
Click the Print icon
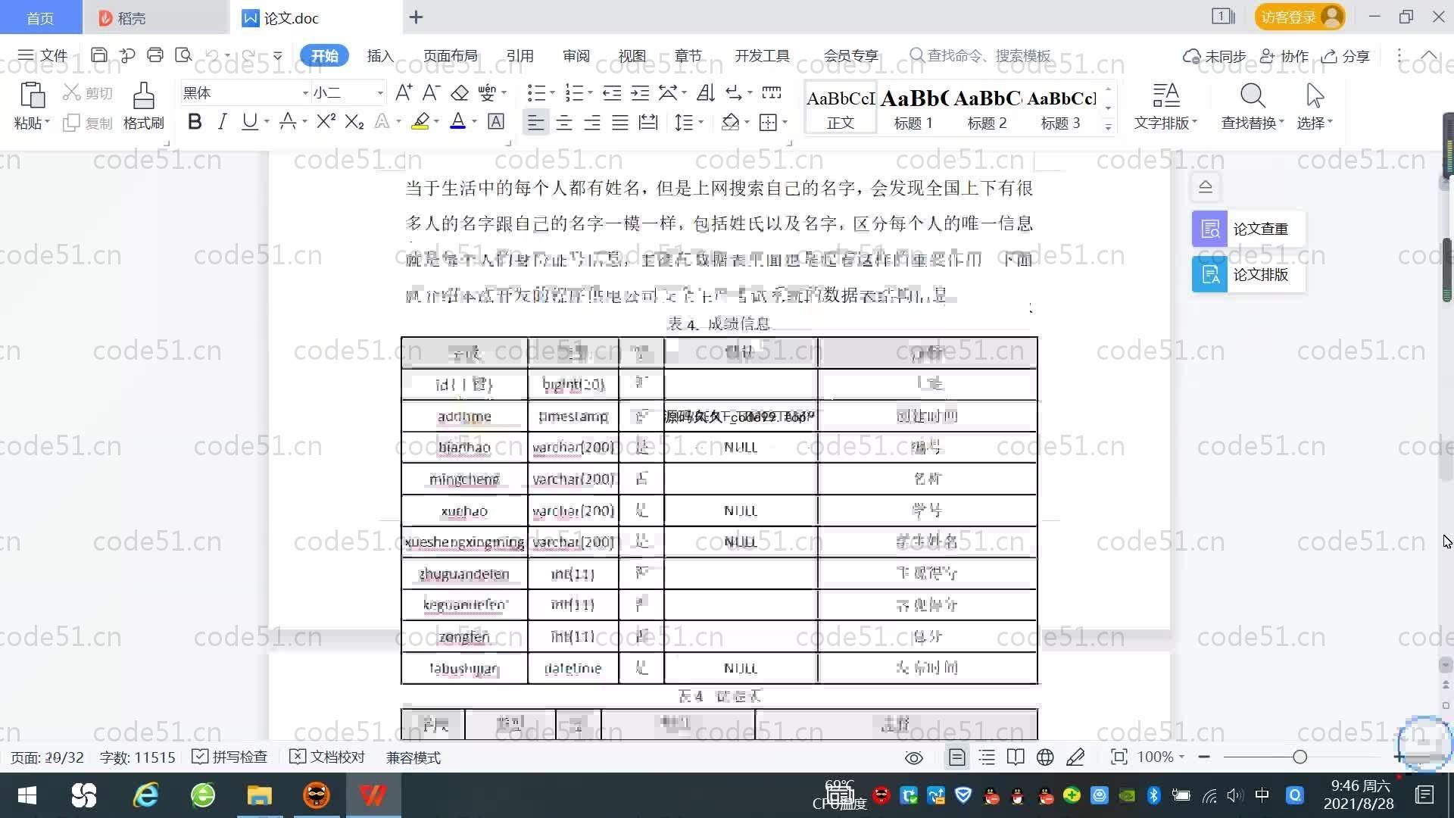pyautogui.click(x=155, y=55)
